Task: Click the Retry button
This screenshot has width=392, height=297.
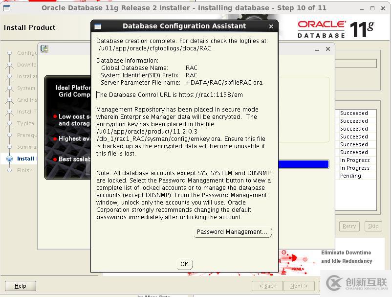Action: coord(349,226)
